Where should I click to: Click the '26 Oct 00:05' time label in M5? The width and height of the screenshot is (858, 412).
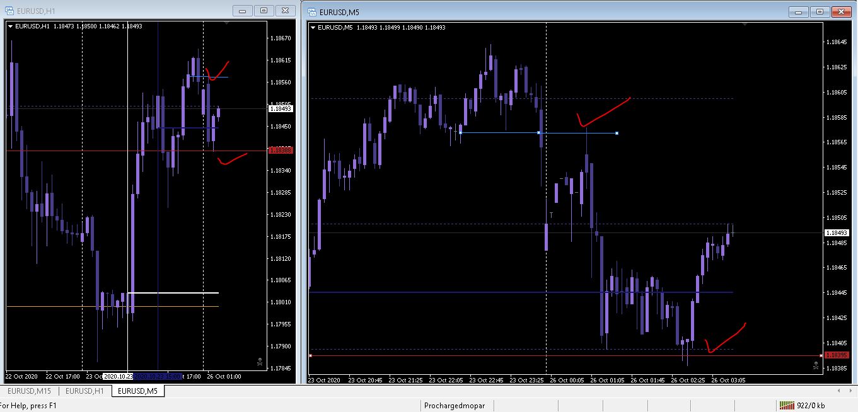click(x=567, y=381)
